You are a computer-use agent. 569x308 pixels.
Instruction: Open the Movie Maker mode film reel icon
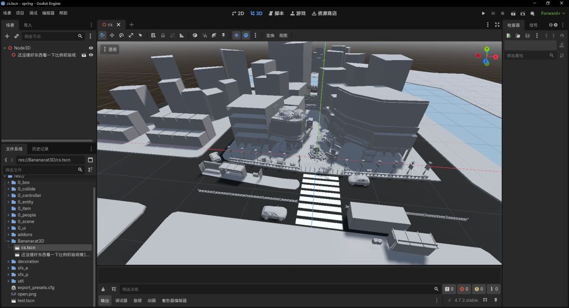click(532, 13)
